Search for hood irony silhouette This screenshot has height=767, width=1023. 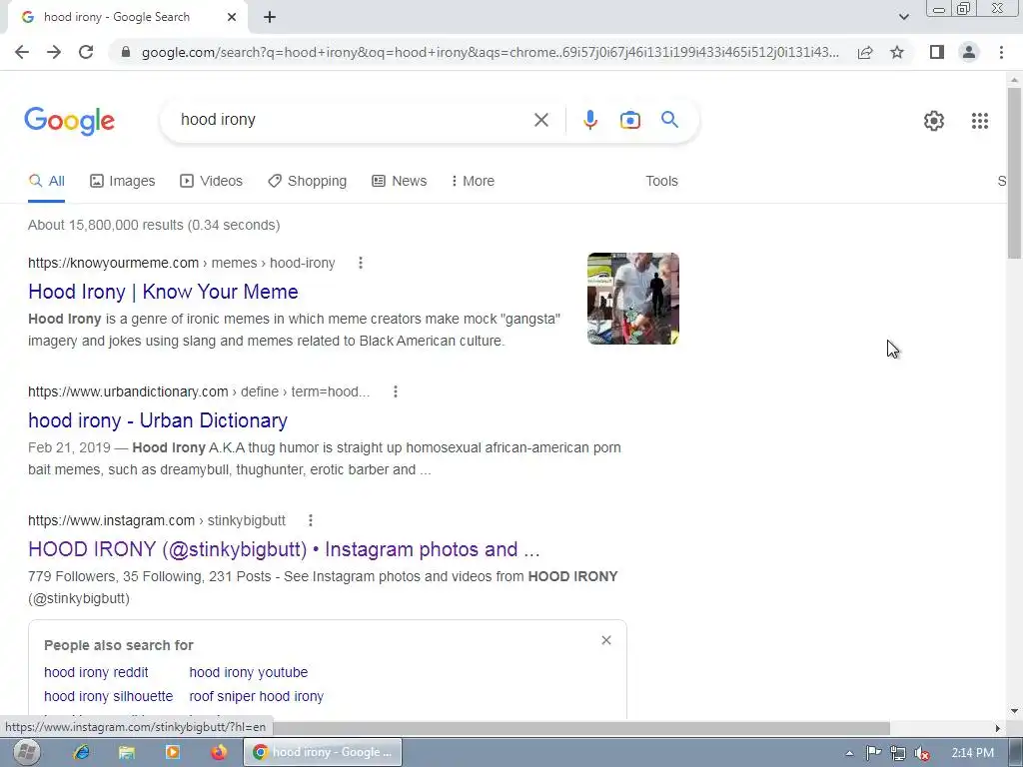[x=108, y=696]
